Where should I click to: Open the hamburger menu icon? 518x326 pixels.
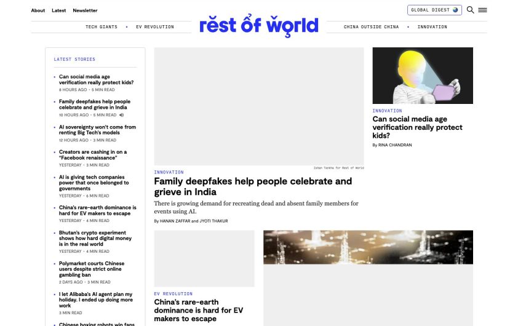click(482, 10)
